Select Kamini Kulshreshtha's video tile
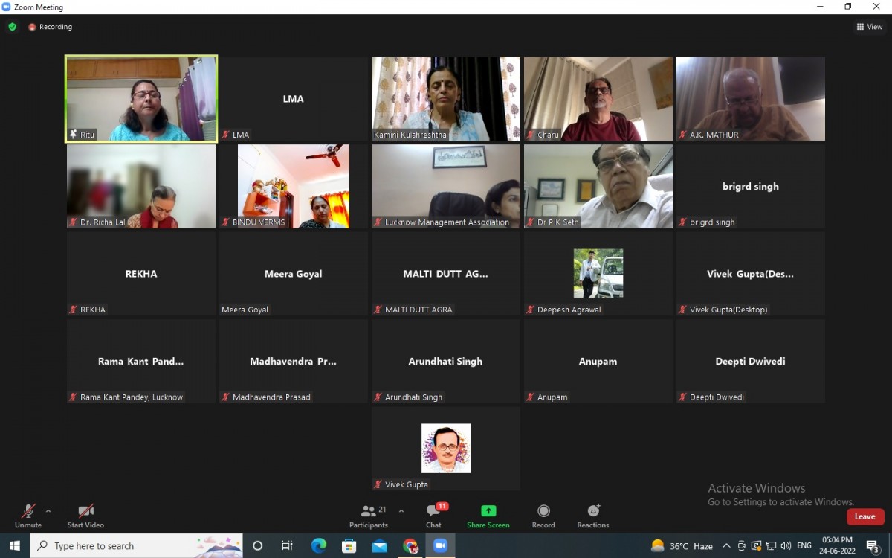The height and width of the screenshot is (558, 892). pyautogui.click(x=446, y=99)
